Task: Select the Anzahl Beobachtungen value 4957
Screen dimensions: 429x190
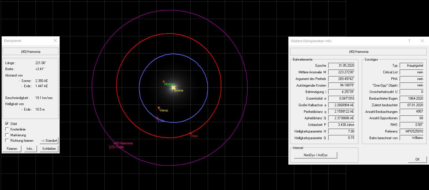Action: pos(412,111)
